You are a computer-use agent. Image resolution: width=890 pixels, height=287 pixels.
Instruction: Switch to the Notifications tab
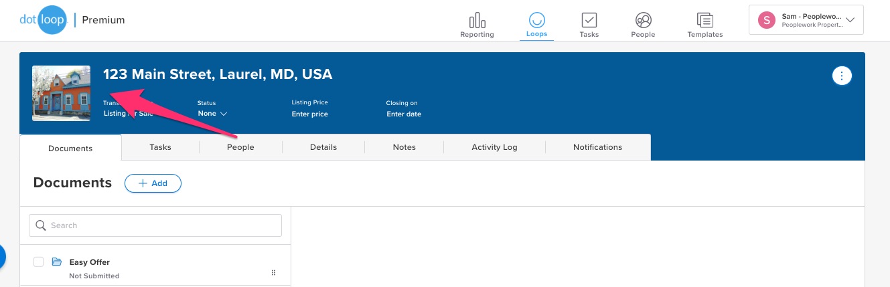coord(597,147)
